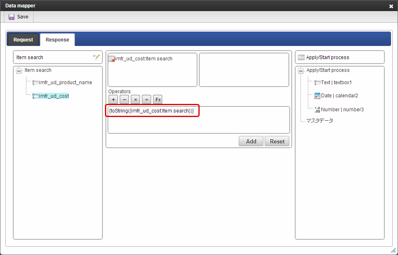Click the Apply/Start process form icon
398x255 pixels.
[301, 57]
